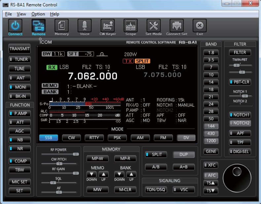Click the A/B VFO swap button
The image size is (261, 204).
[156, 167]
